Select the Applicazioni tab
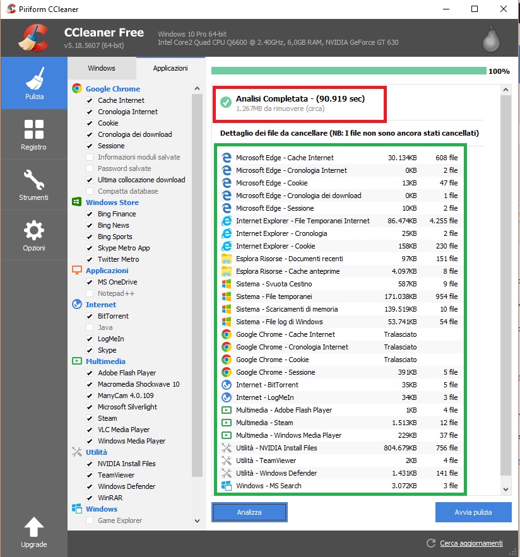Screen dimensions: 520x557 [170, 68]
